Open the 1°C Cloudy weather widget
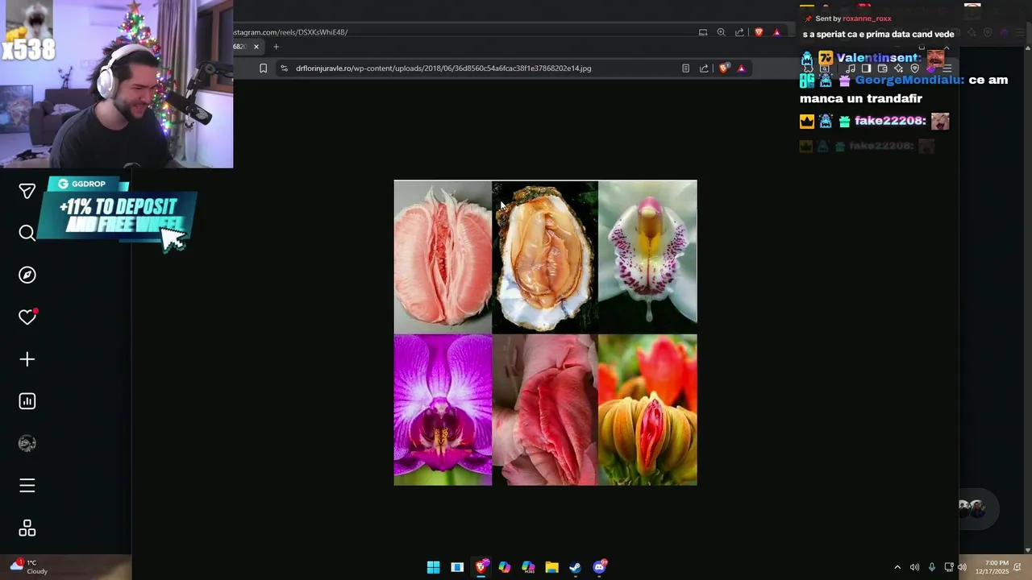 29,567
